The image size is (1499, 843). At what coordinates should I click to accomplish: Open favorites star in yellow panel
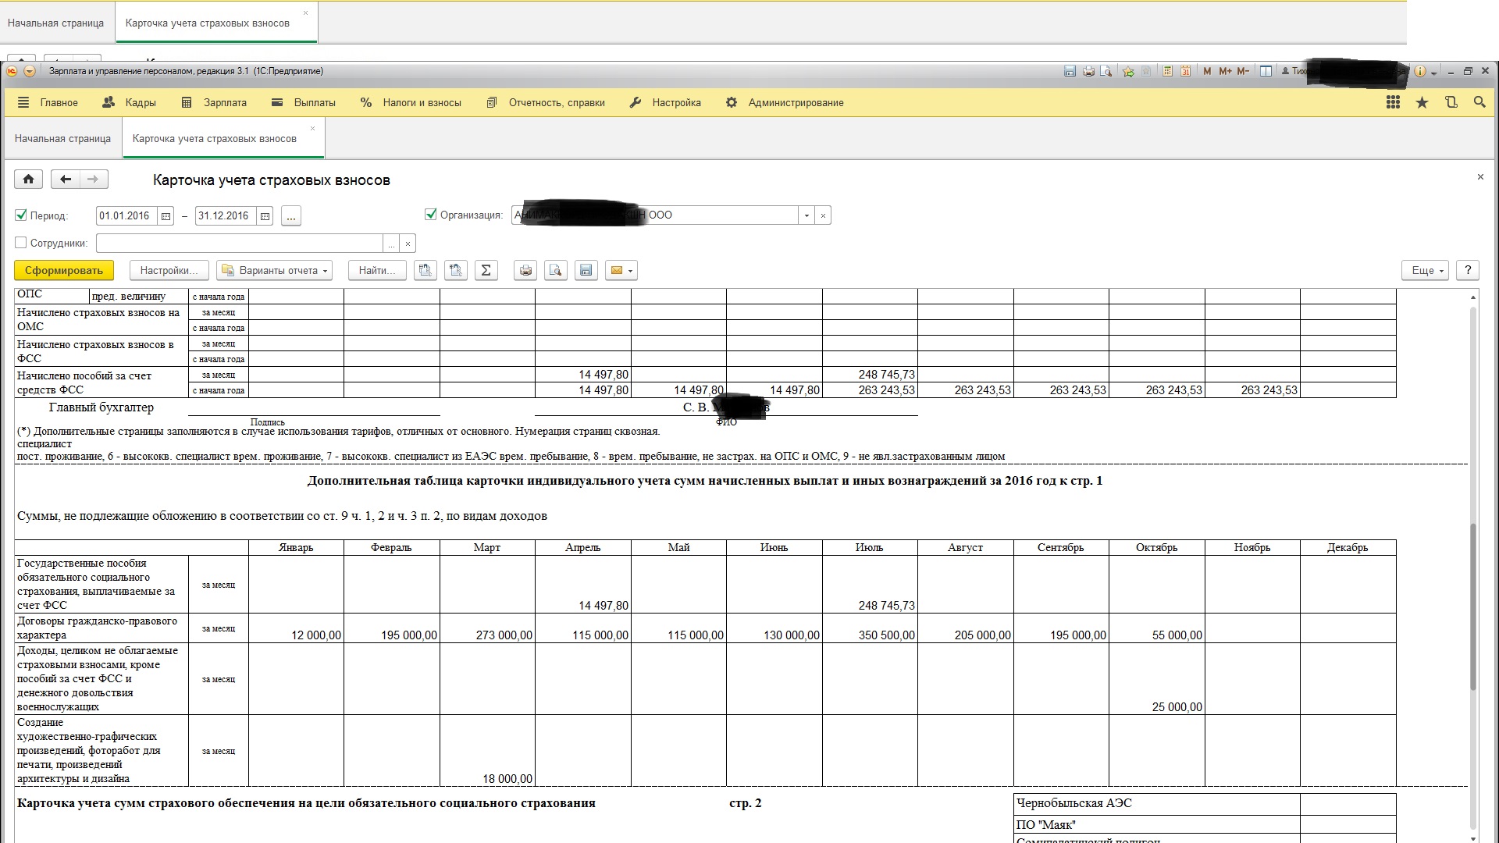pos(1422,102)
